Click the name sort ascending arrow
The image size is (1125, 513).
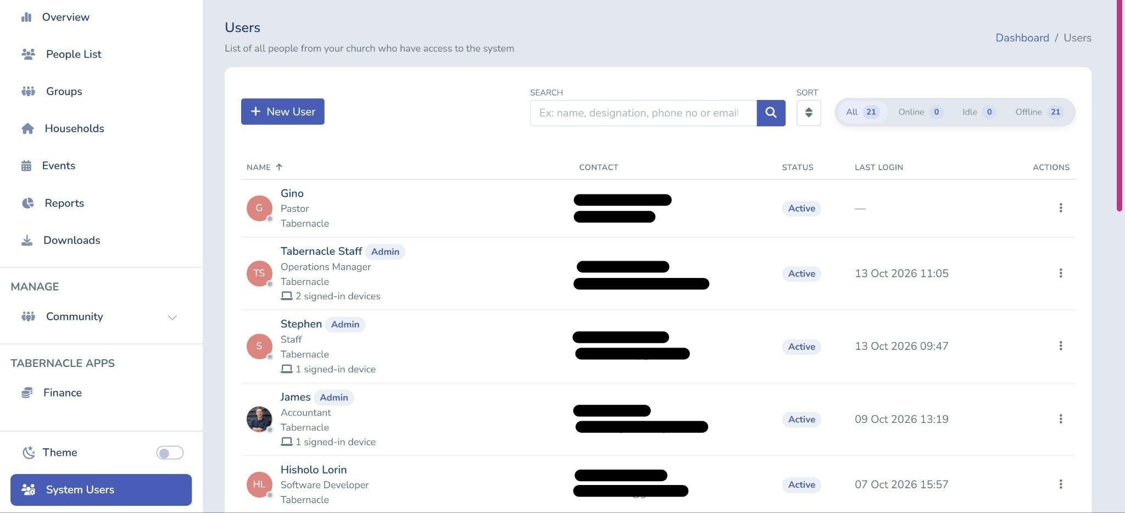click(279, 167)
